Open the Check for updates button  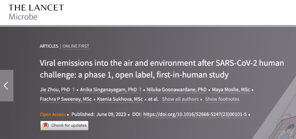tap(64, 126)
